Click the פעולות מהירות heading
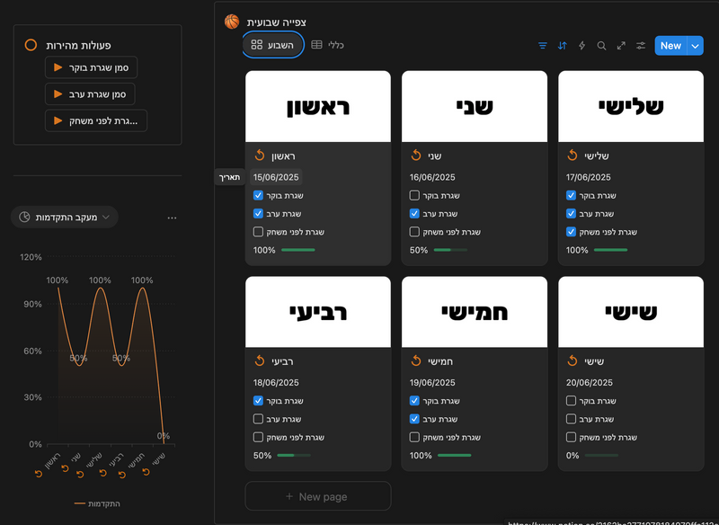The width and height of the screenshot is (719, 525). pos(78,45)
